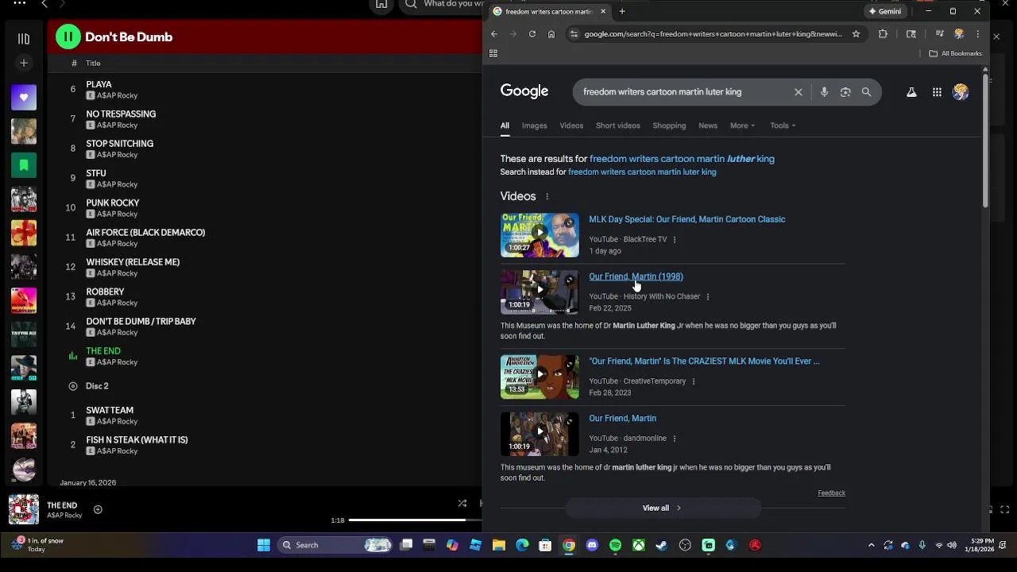
Task: Open Spotify three-dot menu at top left
Action: (x=19, y=3)
